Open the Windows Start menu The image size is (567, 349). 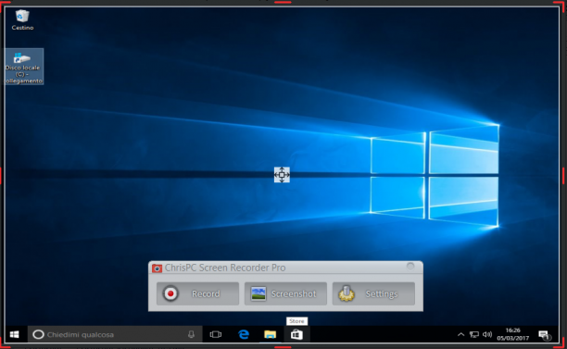click(15, 334)
